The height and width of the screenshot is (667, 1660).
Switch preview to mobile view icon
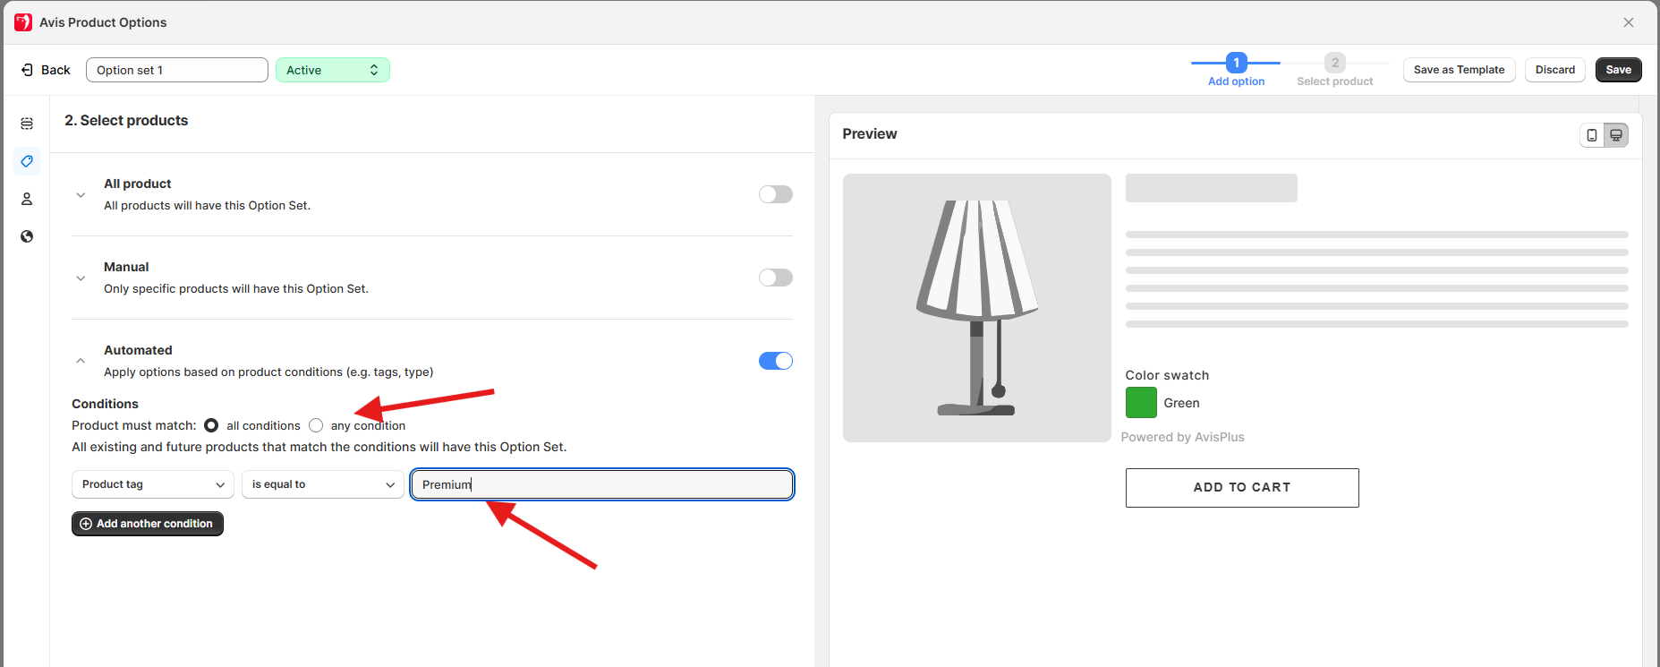[x=1591, y=135]
